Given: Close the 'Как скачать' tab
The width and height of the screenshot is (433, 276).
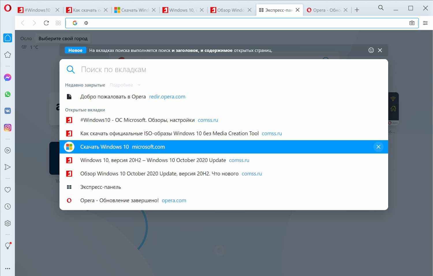Looking at the screenshot, I should 106,10.
